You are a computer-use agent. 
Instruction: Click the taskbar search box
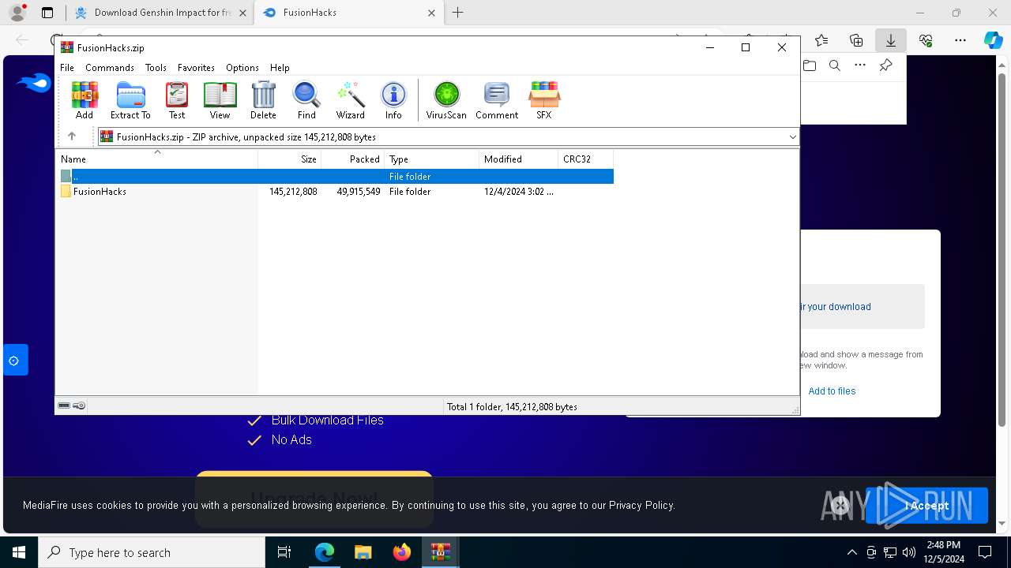[x=152, y=552]
